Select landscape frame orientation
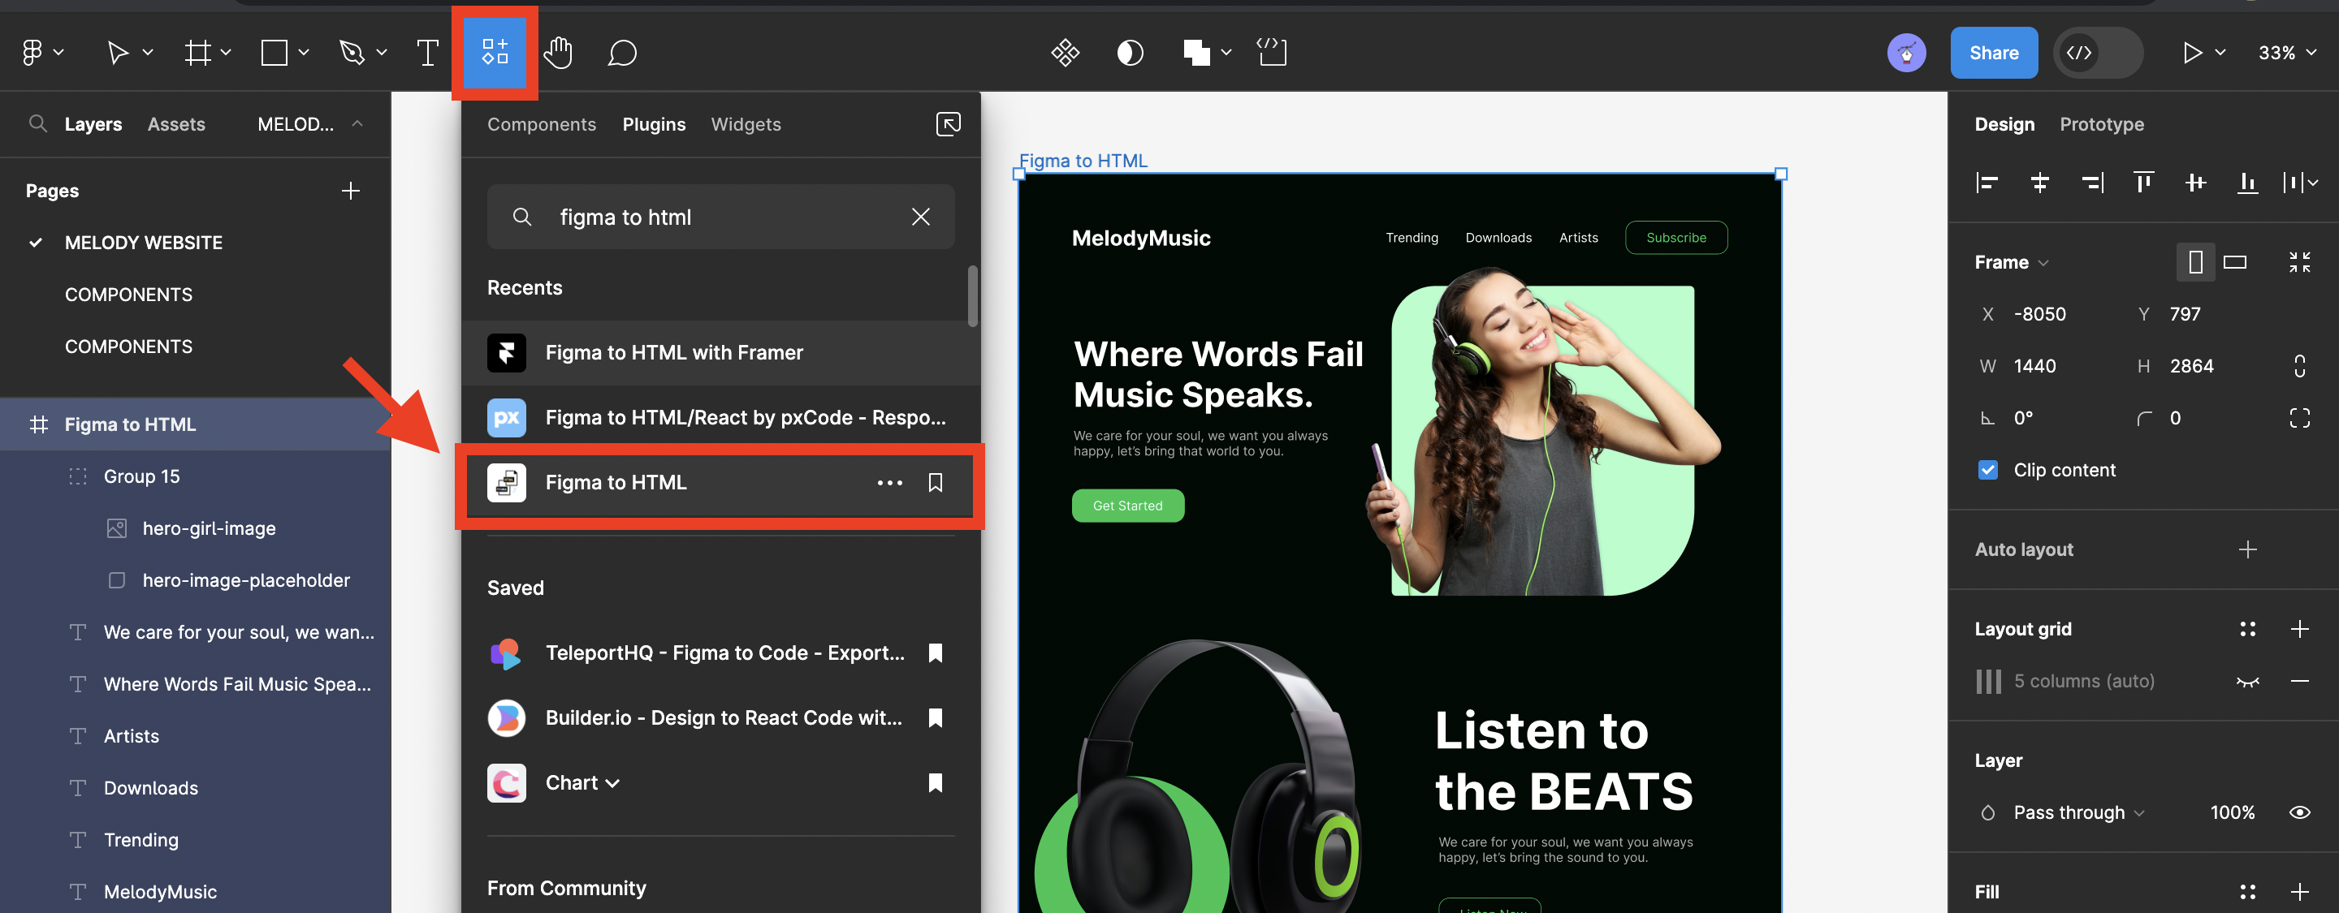Viewport: 2339px width, 913px height. click(2234, 262)
